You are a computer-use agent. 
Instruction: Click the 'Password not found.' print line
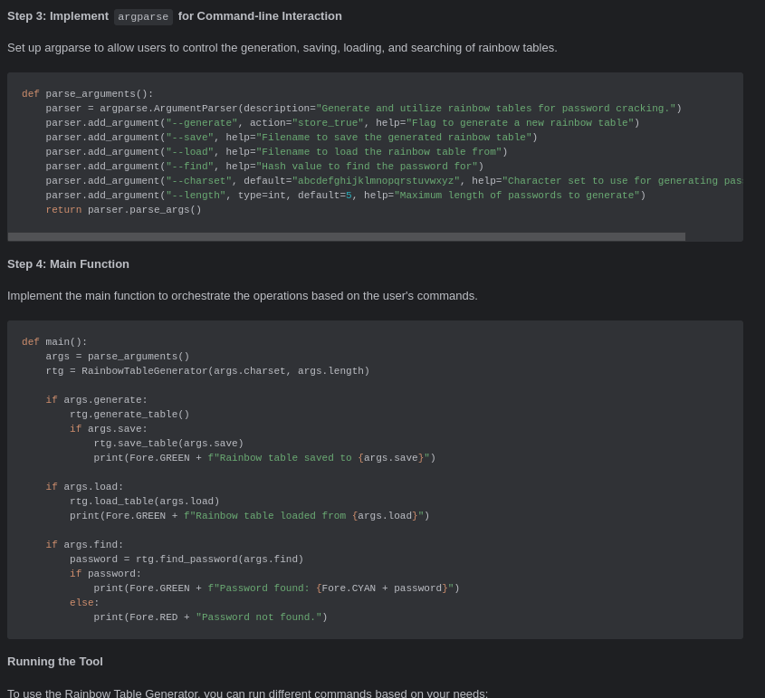click(210, 617)
